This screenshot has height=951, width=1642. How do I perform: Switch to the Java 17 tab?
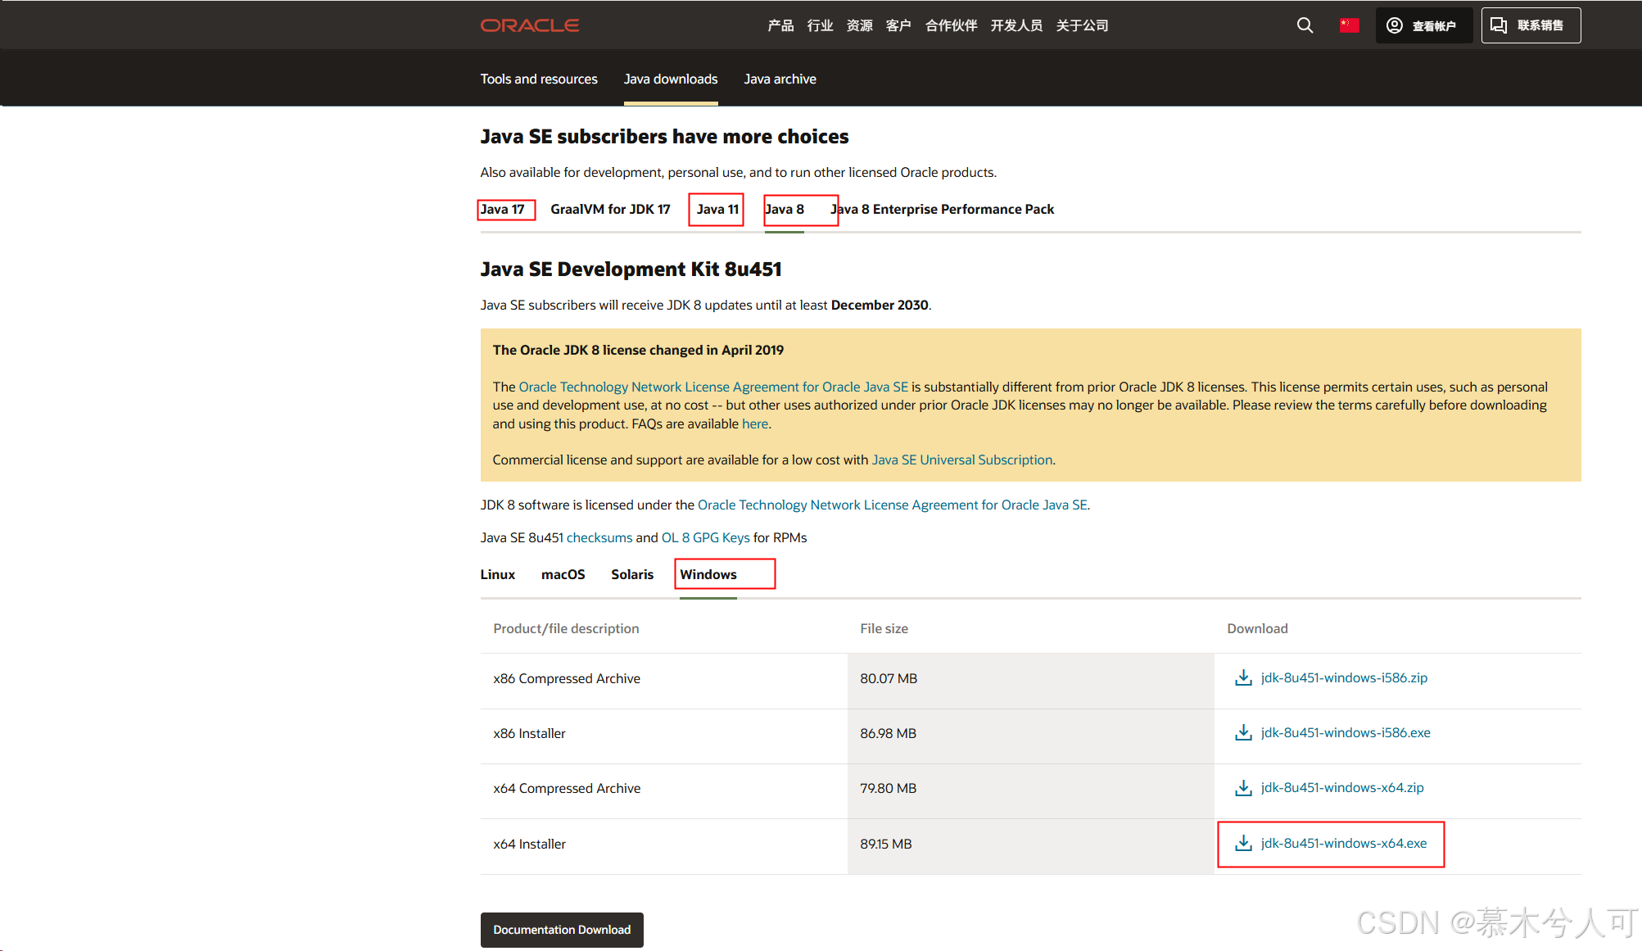(x=502, y=209)
